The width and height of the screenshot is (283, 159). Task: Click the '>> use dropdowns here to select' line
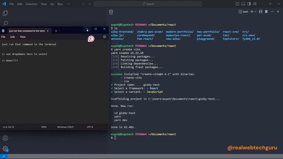25,54
